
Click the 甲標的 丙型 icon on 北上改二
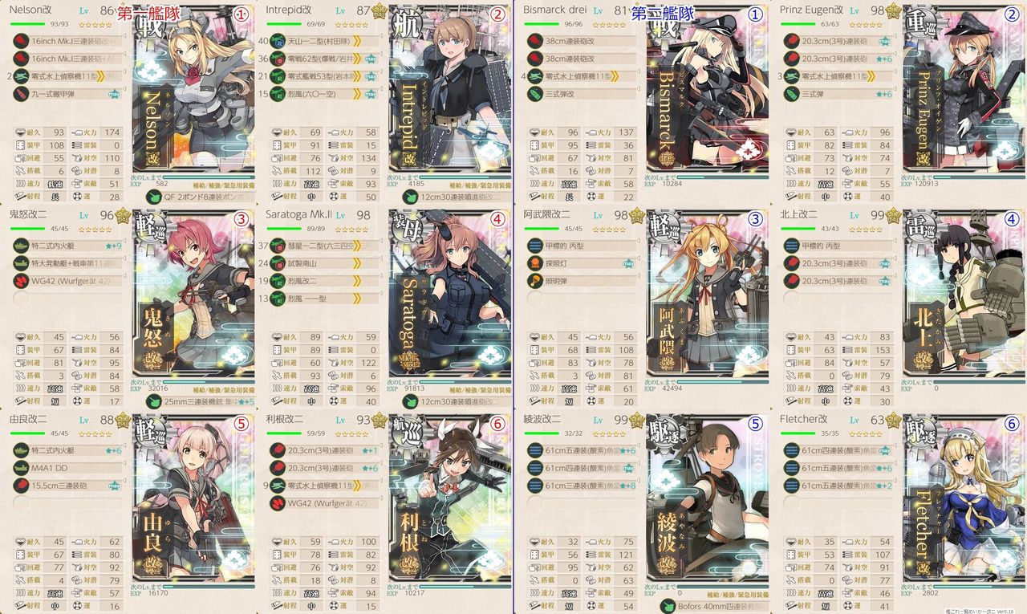792,245
